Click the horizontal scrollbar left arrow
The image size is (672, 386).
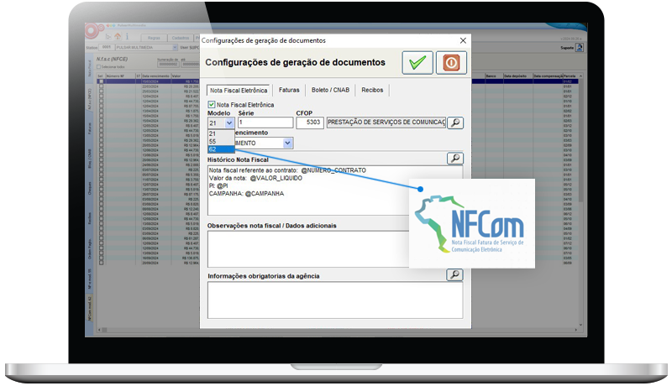point(100,330)
